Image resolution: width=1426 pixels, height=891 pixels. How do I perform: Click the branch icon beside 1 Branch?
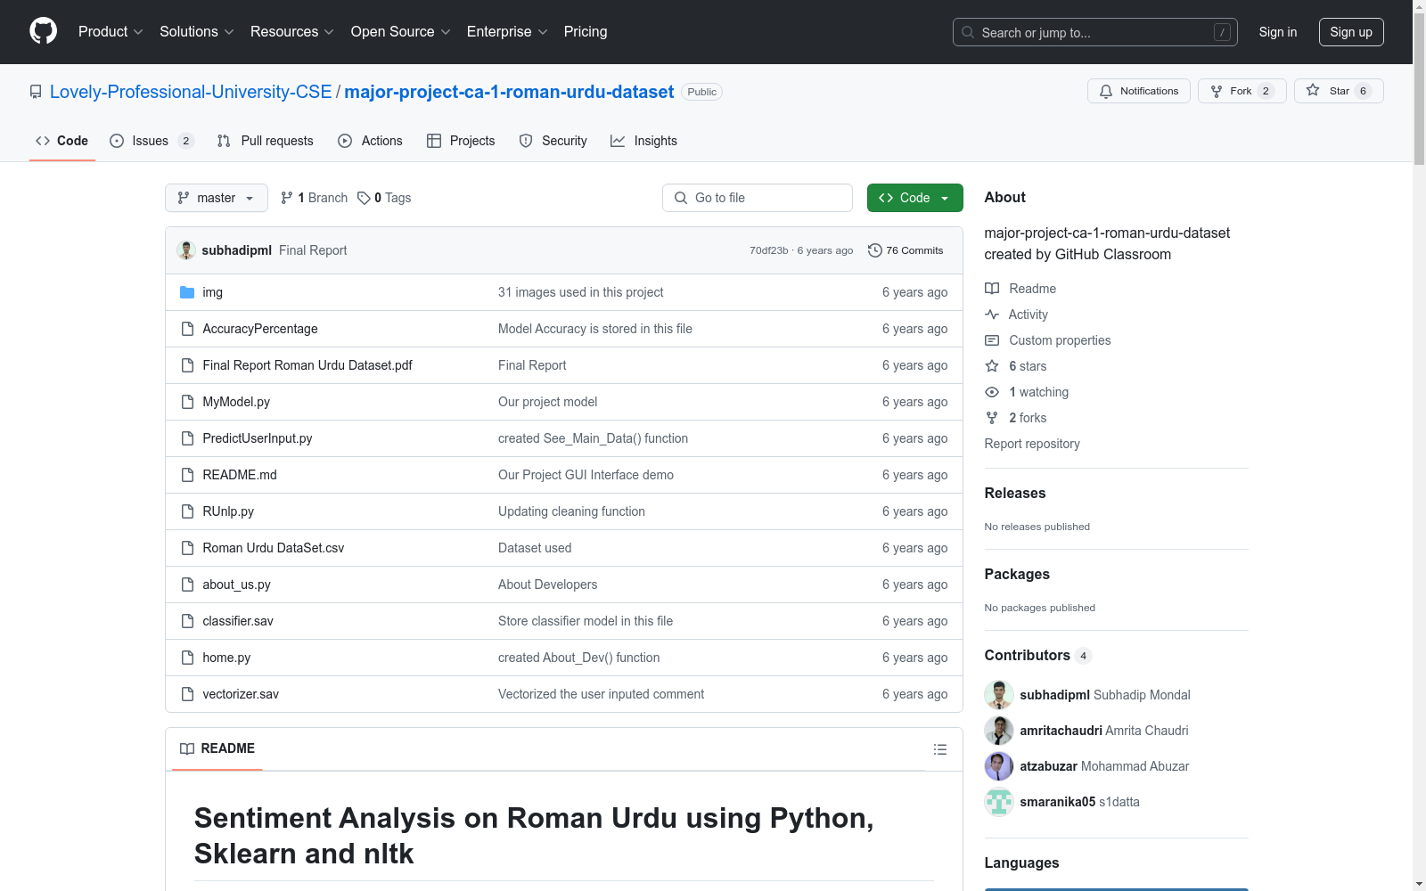coord(287,198)
